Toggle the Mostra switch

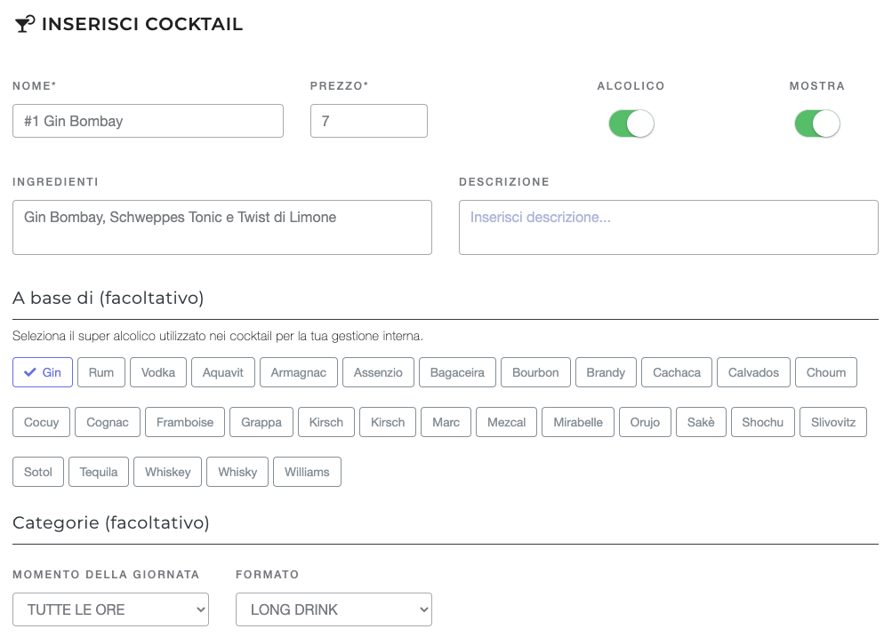[x=817, y=123]
